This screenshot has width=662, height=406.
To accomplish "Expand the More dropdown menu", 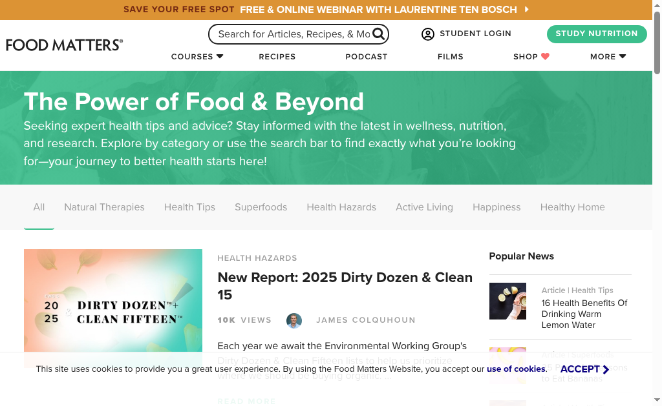I will coord(608,57).
